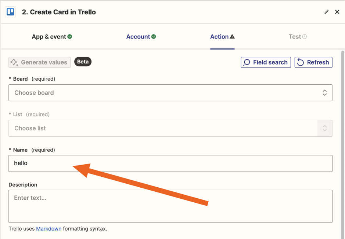This screenshot has height=239, width=345.
Task: Click the Trello app icon in header
Action: pos(10,12)
